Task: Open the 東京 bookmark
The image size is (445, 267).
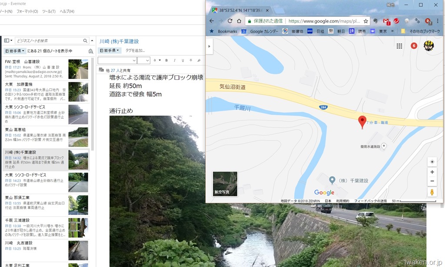Action: tap(379, 32)
